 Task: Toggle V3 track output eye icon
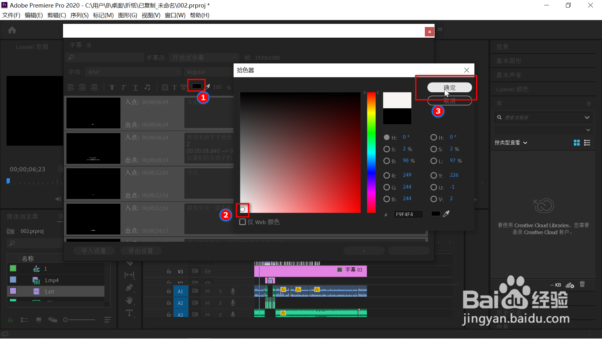point(208,271)
